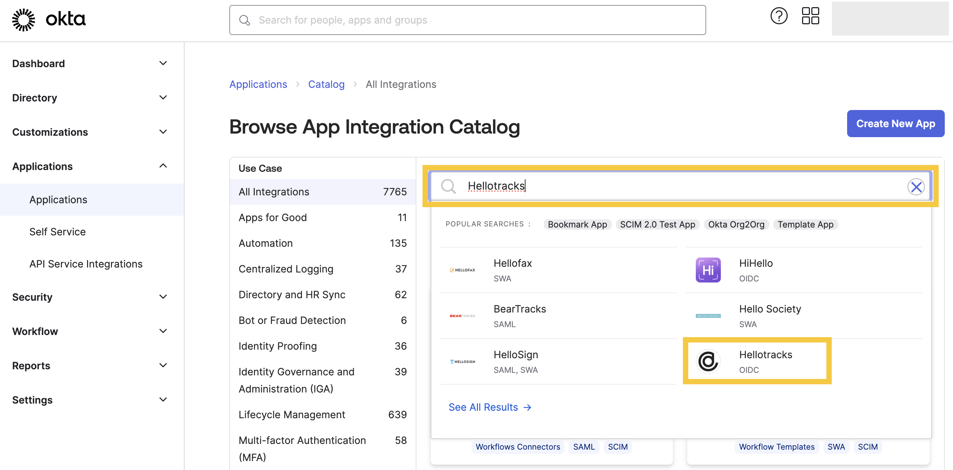Expand the Reports menu chevron
Image resolution: width=953 pixels, height=470 pixels.
tap(163, 365)
